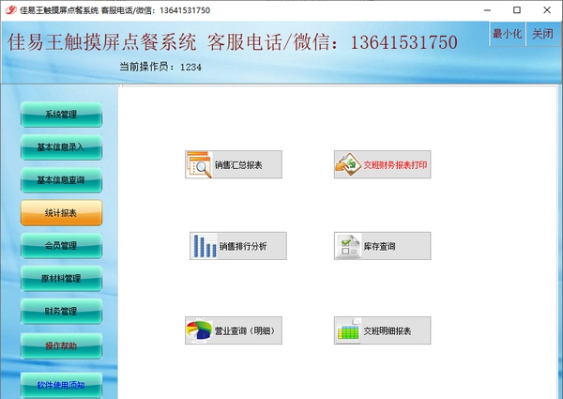Click the red app logo in title bar
The height and width of the screenshot is (399, 563).
point(10,10)
